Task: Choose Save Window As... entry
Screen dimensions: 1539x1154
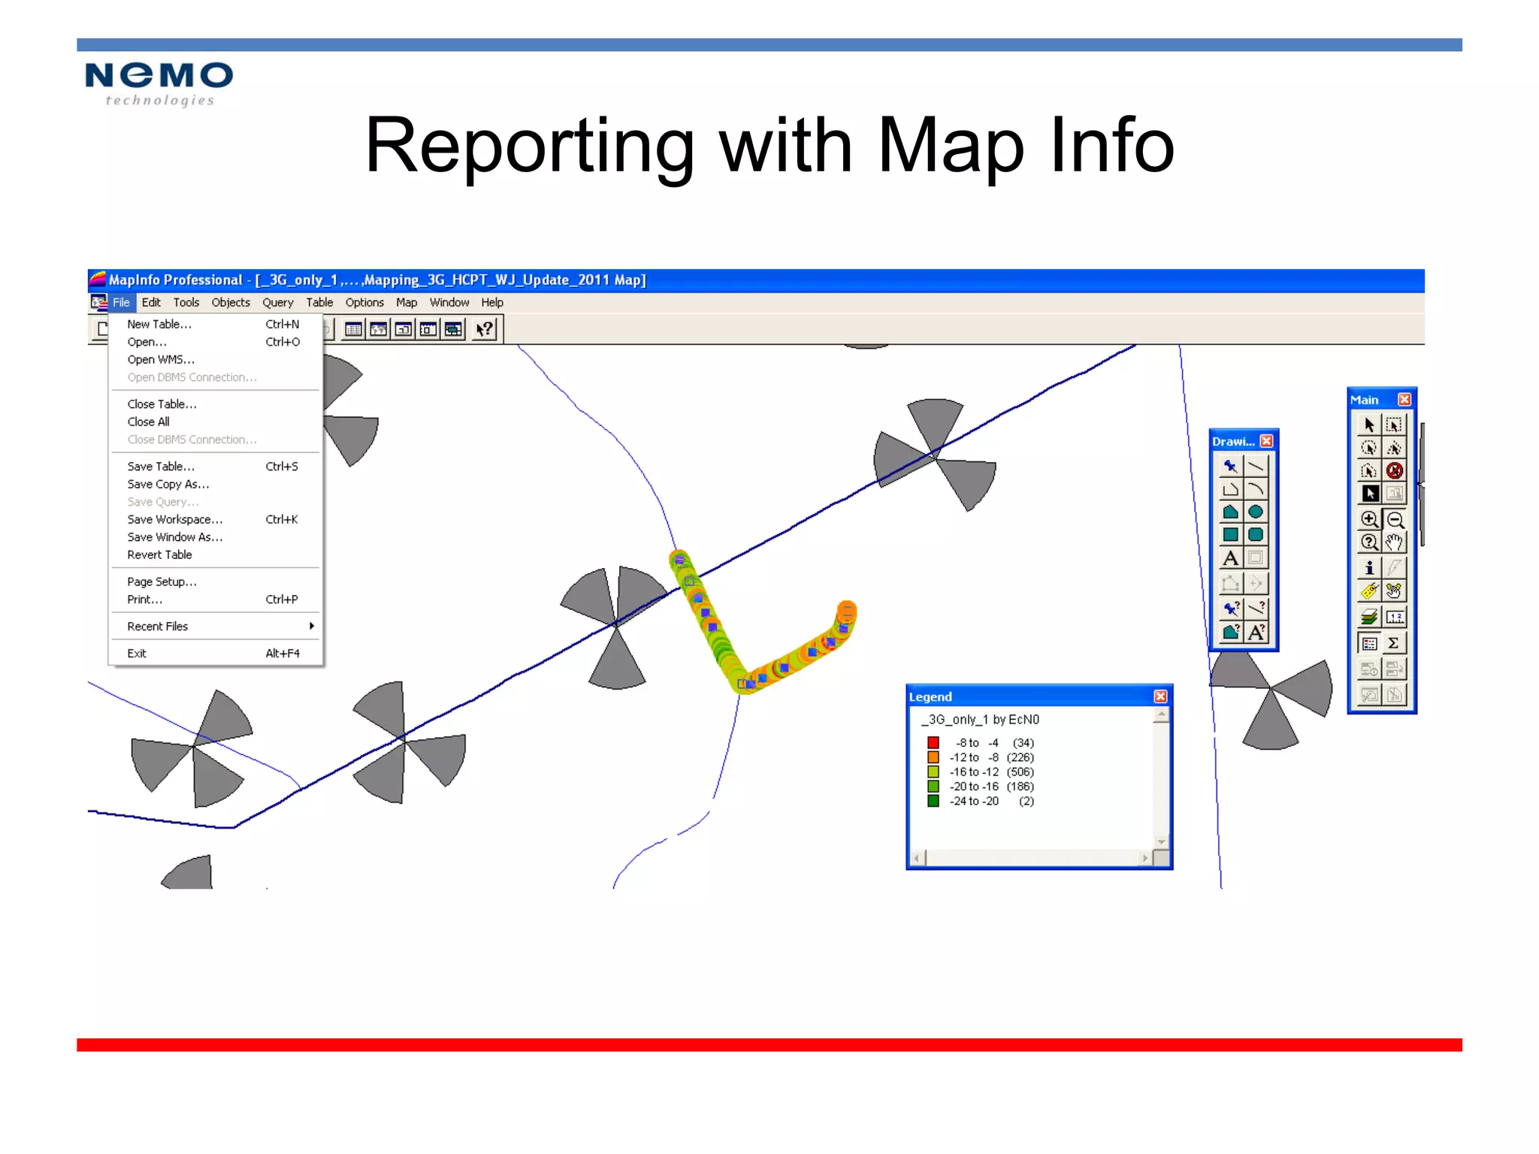Action: pos(216,537)
